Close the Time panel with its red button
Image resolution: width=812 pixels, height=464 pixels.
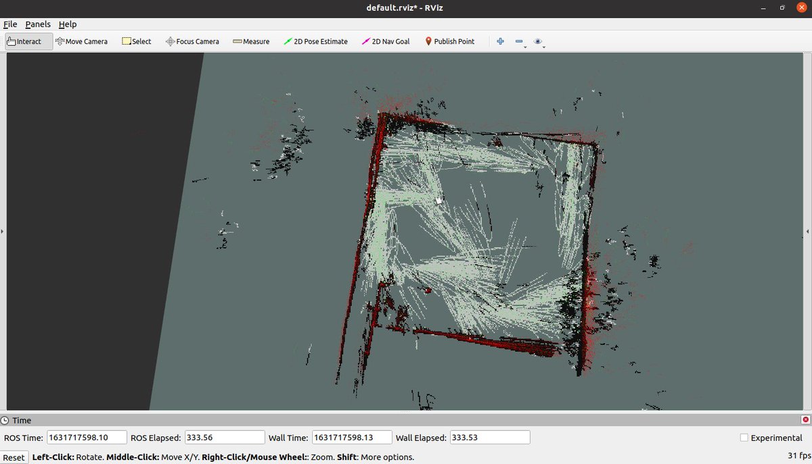pos(805,419)
